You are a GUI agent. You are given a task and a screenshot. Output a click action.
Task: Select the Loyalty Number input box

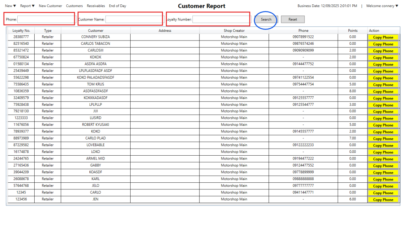point(221,19)
